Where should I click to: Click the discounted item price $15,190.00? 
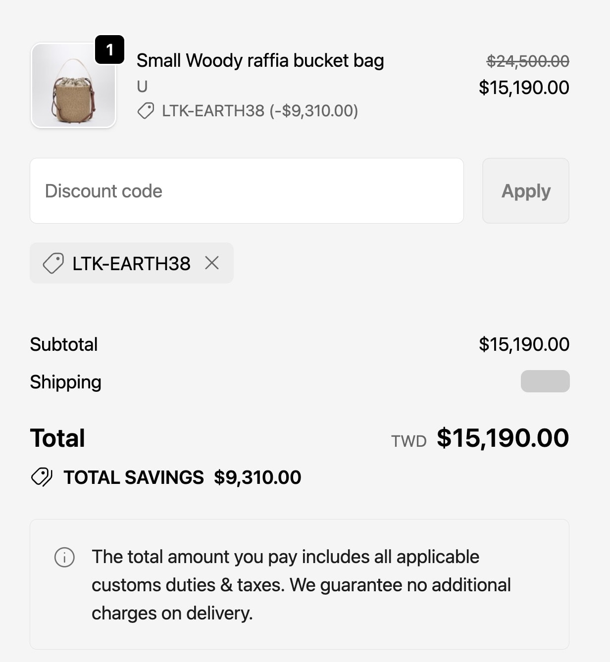pos(524,88)
